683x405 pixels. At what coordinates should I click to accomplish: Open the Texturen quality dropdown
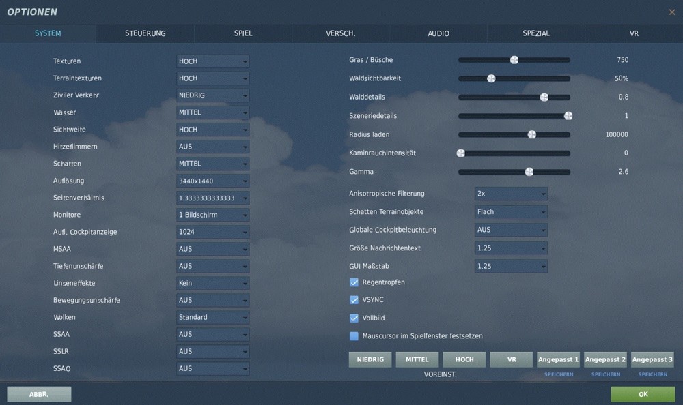click(212, 61)
